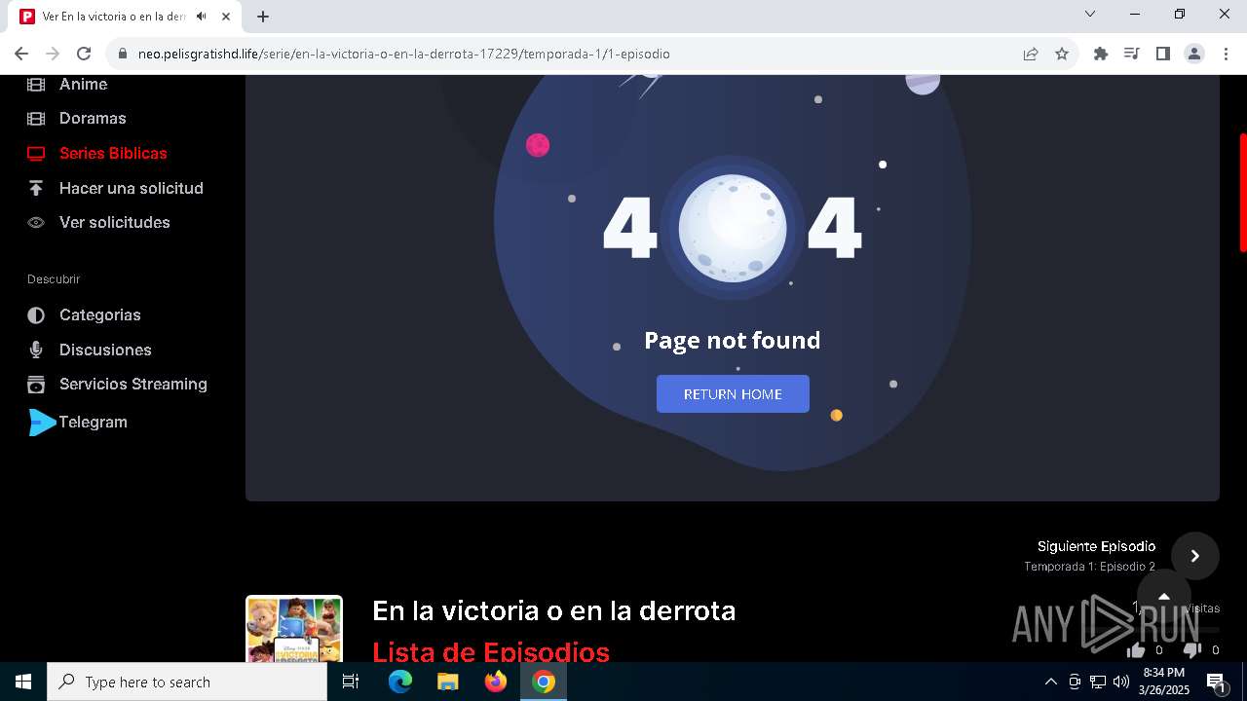1247x701 pixels.
Task: Click the En la victoria o en la derrota title
Action: [554, 610]
